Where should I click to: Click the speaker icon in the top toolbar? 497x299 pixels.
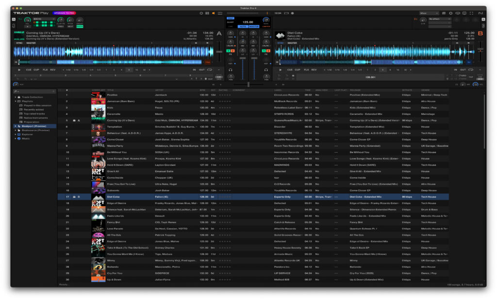coord(214,13)
